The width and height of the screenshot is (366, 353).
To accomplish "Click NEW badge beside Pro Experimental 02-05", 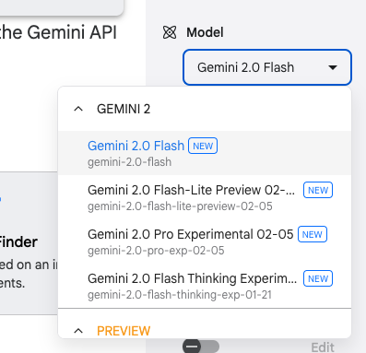I will 313,234.
